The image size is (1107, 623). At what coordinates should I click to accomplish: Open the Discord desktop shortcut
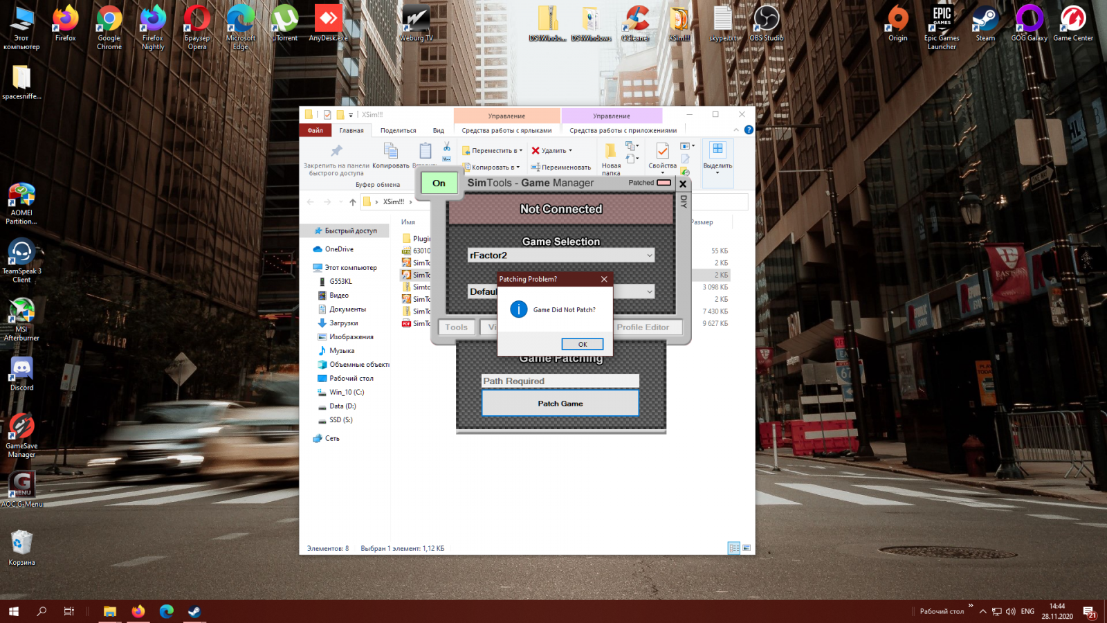(21, 372)
